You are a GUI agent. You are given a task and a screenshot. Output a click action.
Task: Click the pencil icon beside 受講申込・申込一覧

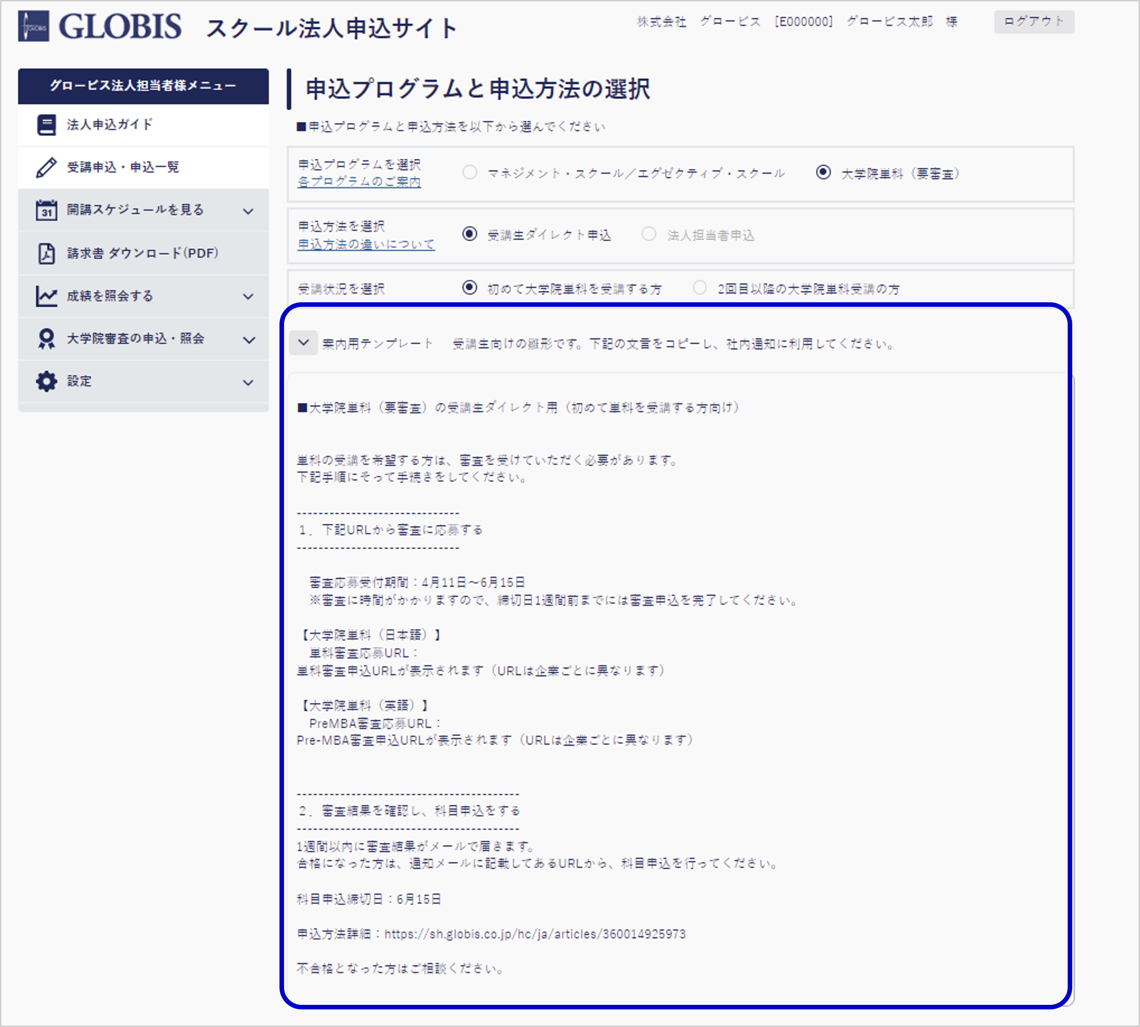pyautogui.click(x=46, y=168)
